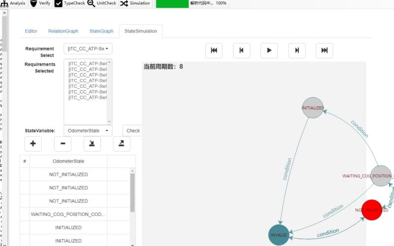
Task: Step back one simulation cycle
Action: [x=241, y=50]
